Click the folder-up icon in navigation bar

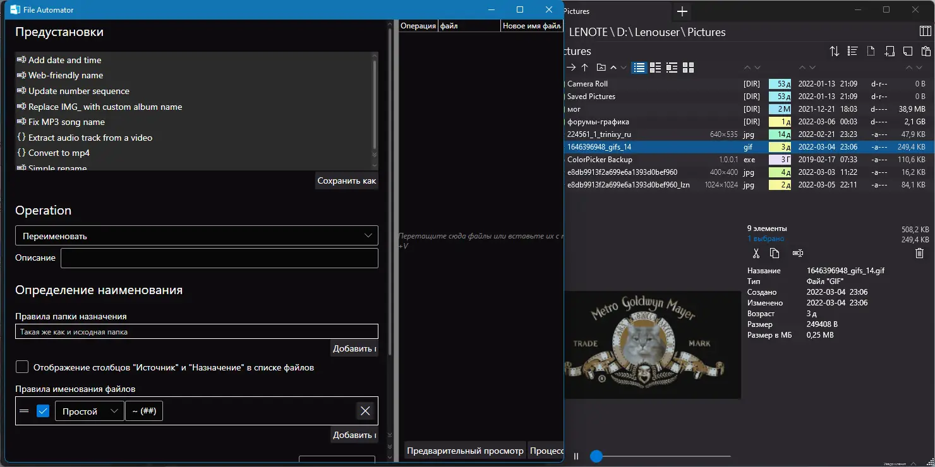601,68
